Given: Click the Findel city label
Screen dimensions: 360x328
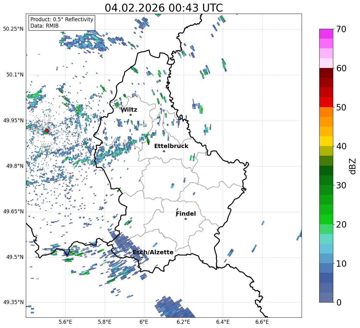Looking at the screenshot, I should click(x=186, y=214).
